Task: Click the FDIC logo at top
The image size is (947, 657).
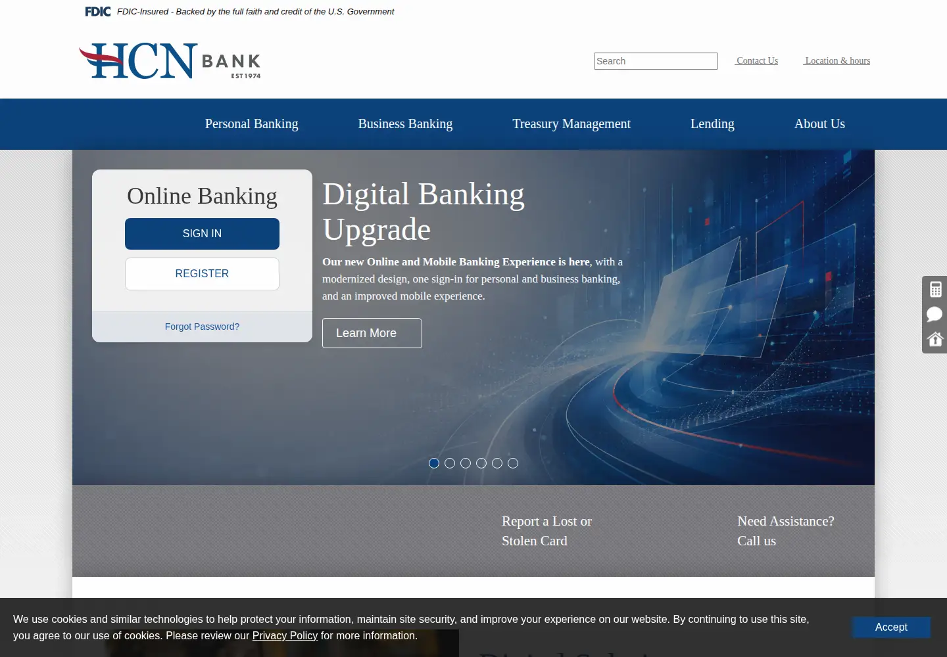Action: (98, 11)
